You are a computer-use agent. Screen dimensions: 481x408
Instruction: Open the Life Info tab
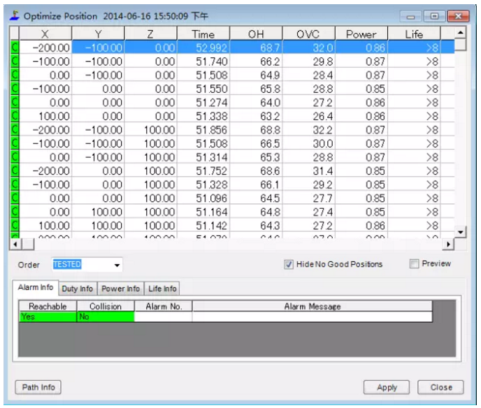coord(162,289)
